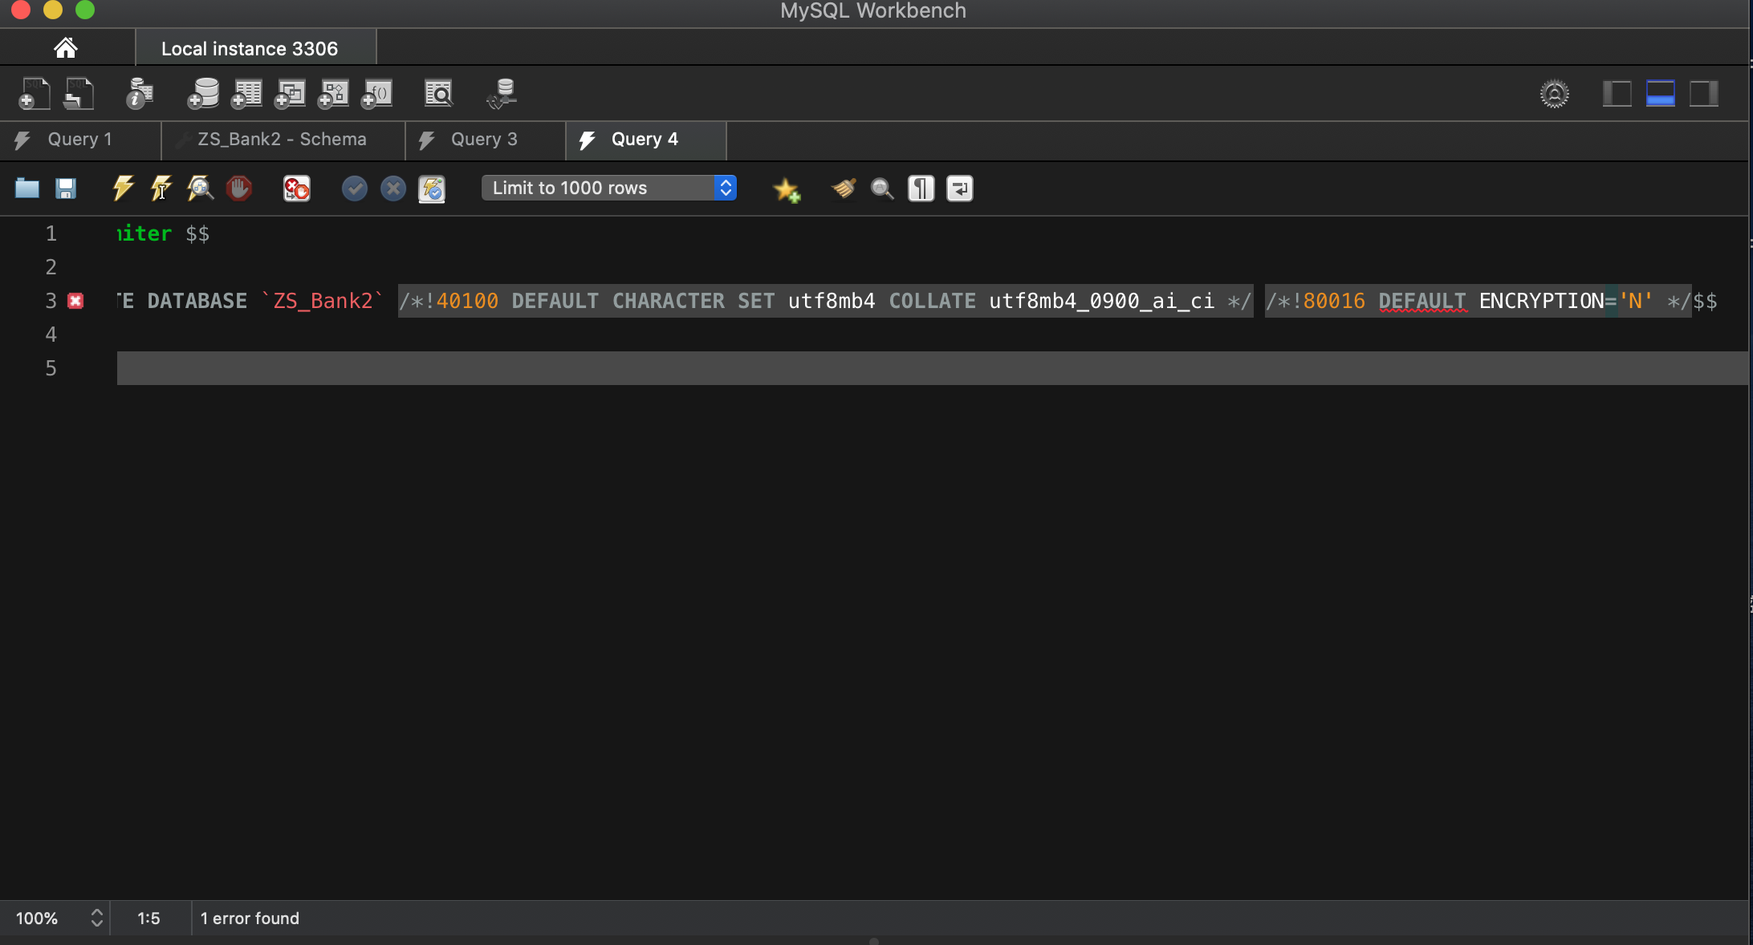
Task: Open the Home screen tab
Action: [x=66, y=48]
